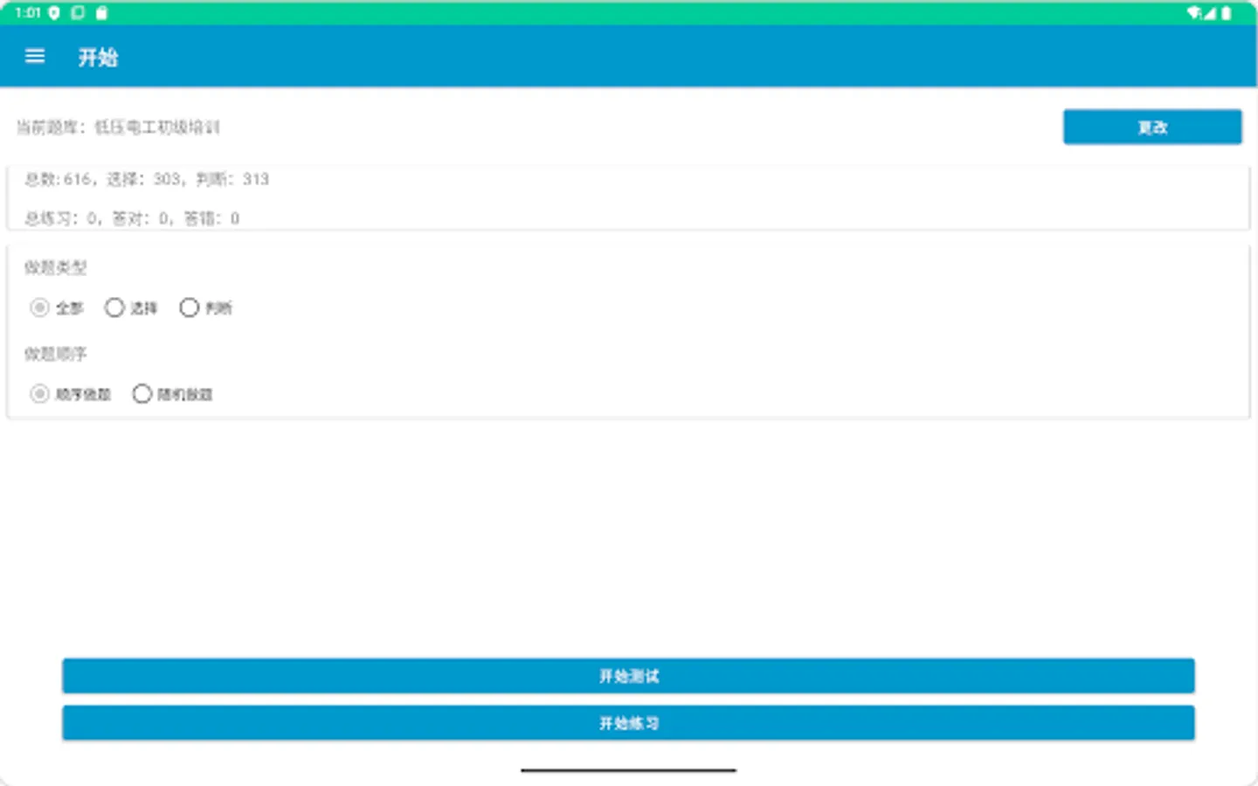This screenshot has height=786, width=1258.
Task: Tap the small battery icon left of status bar
Action: [x=102, y=13]
